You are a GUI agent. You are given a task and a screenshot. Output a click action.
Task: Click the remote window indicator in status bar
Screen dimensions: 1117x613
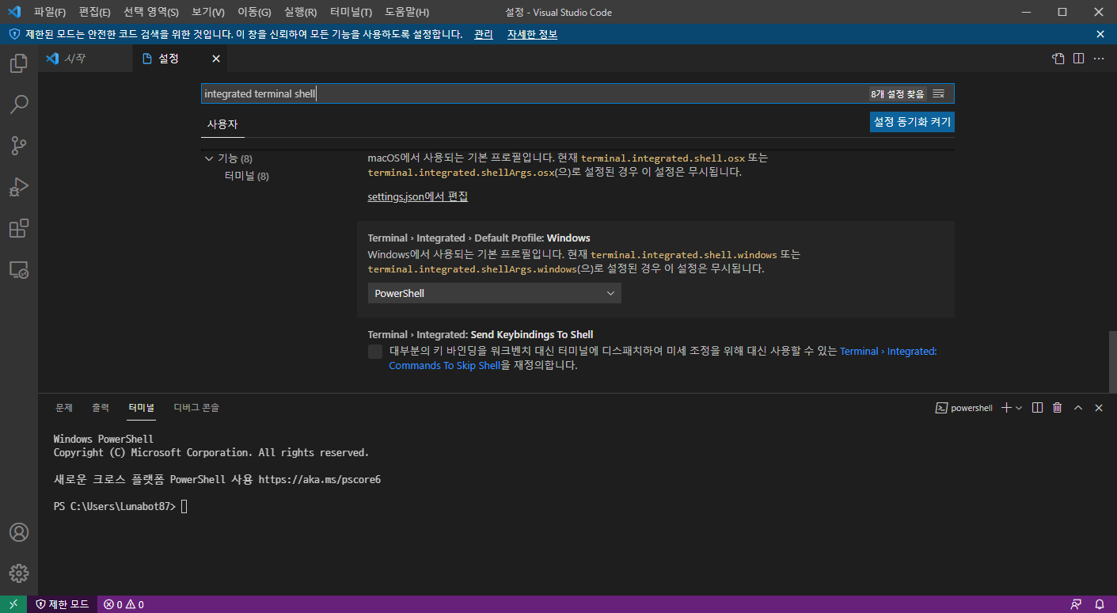[x=13, y=604]
